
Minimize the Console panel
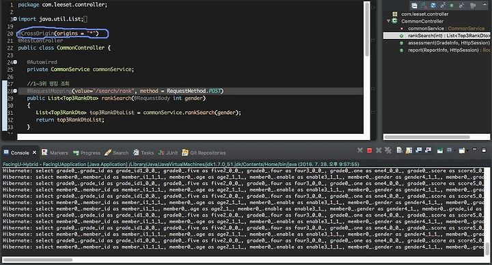click(x=474, y=150)
